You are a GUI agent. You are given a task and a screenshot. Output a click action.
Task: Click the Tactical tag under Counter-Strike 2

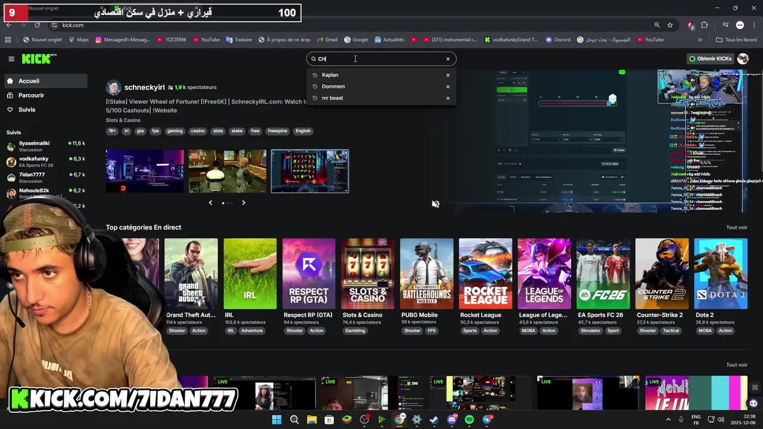tap(671, 331)
